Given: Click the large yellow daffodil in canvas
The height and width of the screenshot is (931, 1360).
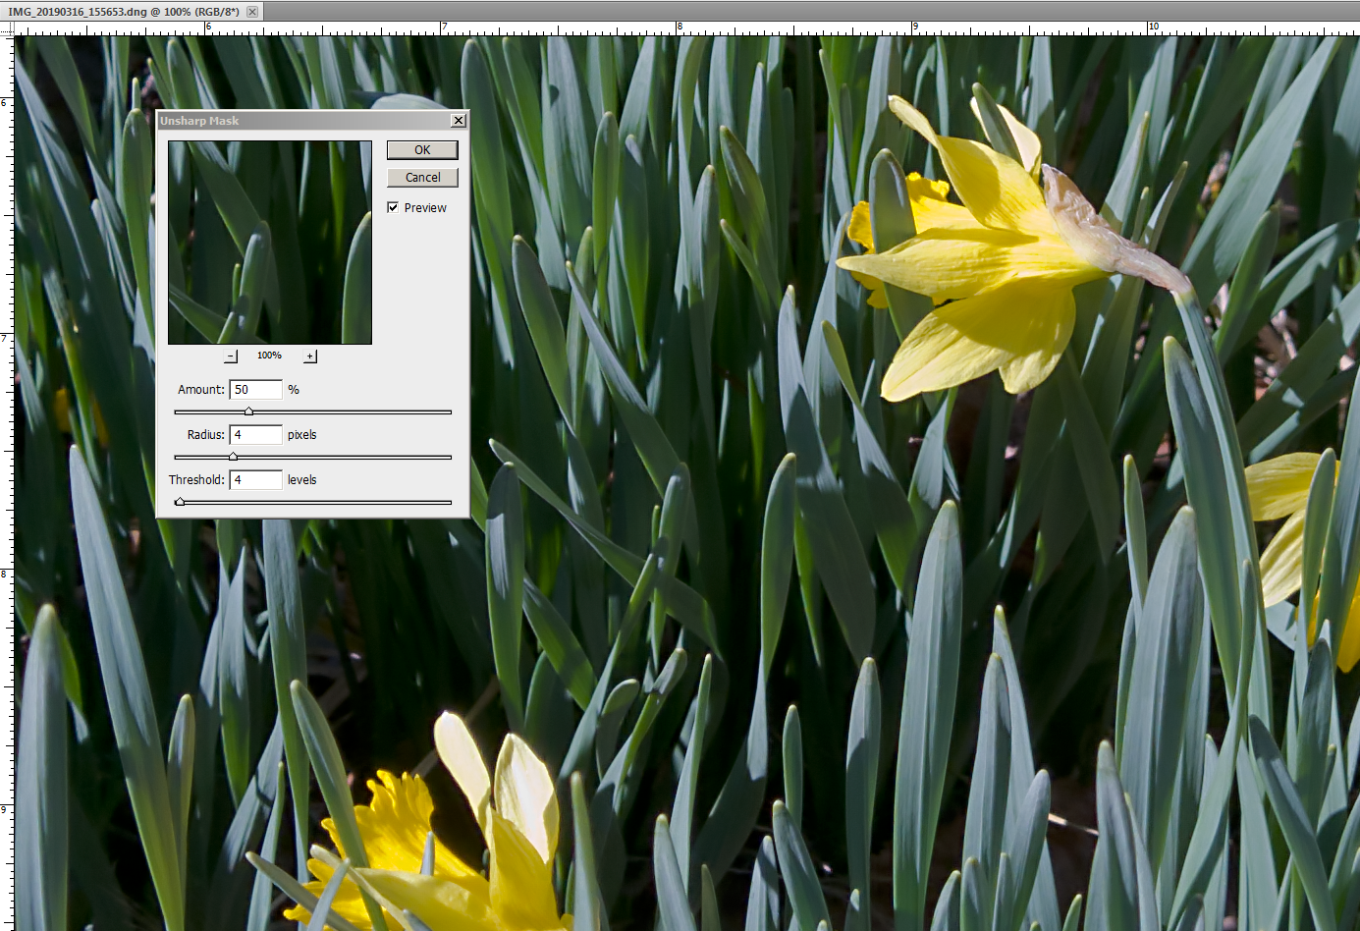Looking at the screenshot, I should [x=992, y=265].
